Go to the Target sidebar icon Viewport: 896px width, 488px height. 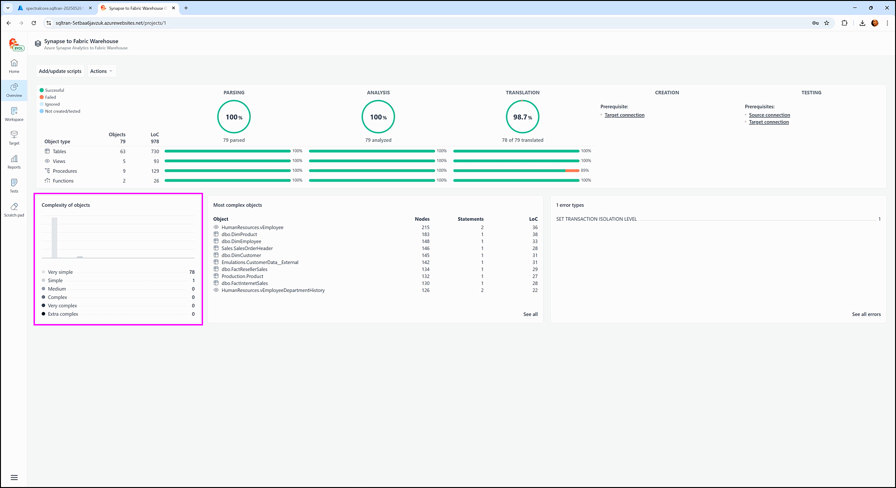[x=14, y=138]
